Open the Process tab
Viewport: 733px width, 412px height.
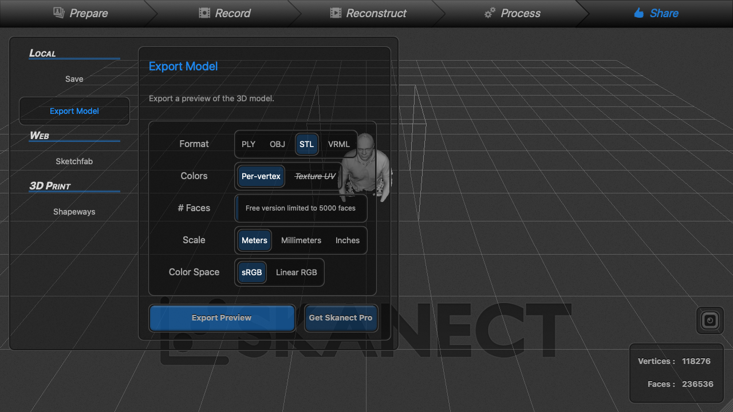tap(512, 13)
